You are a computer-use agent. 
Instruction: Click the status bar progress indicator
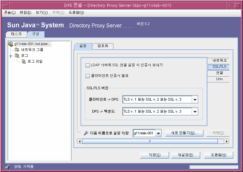click(x=214, y=167)
